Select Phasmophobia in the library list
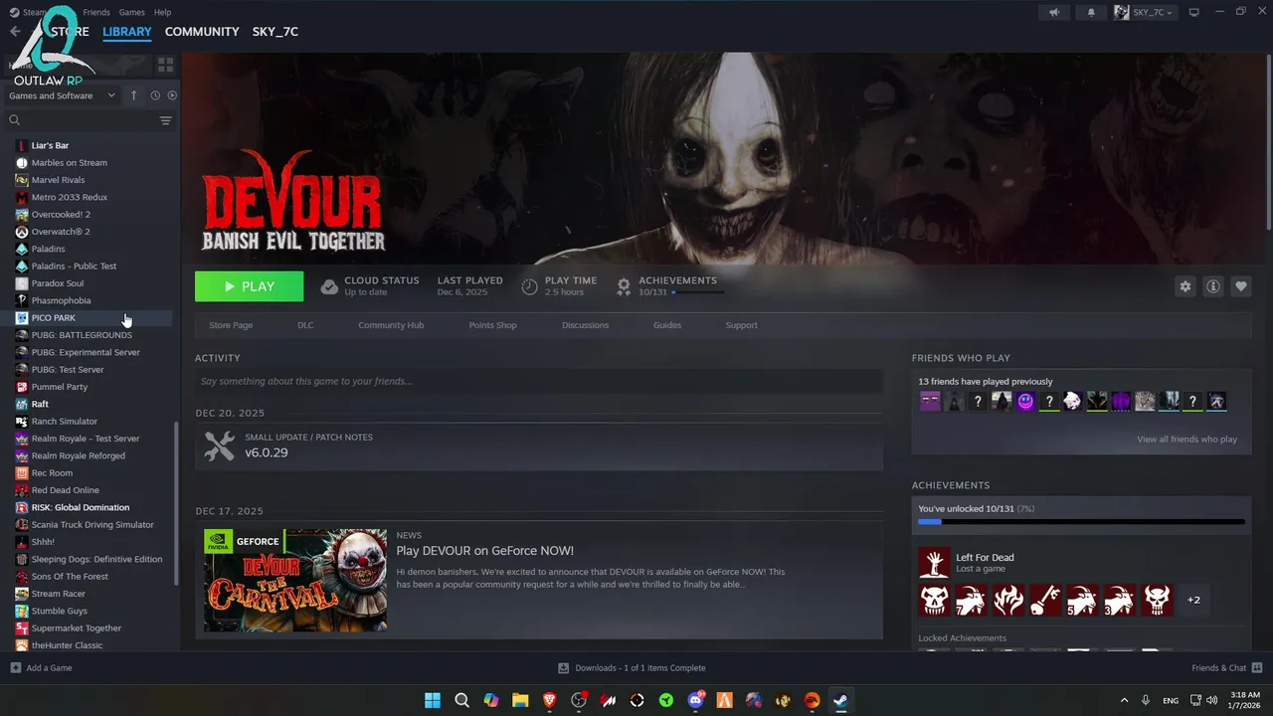 (x=61, y=300)
